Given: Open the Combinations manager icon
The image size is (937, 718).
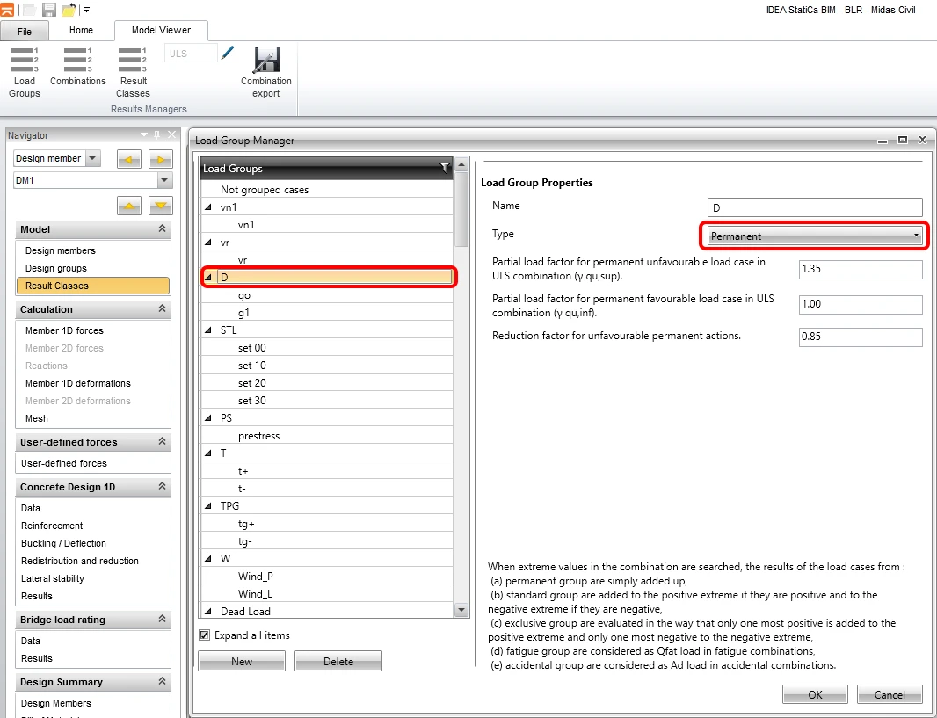Looking at the screenshot, I should 77,66.
